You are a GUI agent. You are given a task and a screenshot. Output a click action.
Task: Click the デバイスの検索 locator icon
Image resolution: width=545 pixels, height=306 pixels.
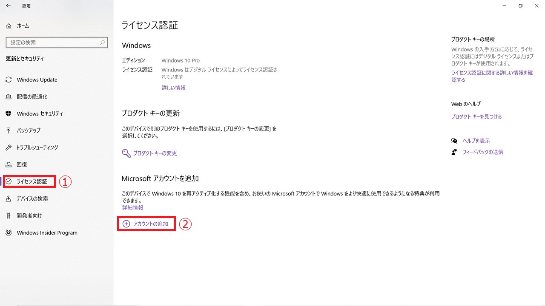click(x=9, y=198)
